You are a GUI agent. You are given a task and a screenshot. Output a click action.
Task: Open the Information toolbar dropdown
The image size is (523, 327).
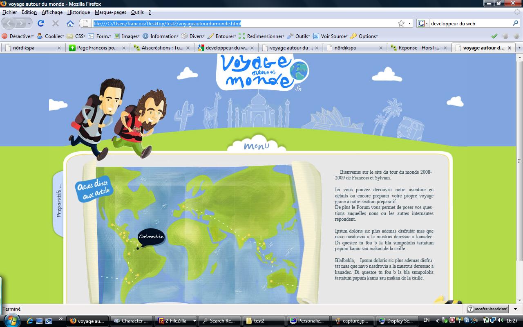161,36
